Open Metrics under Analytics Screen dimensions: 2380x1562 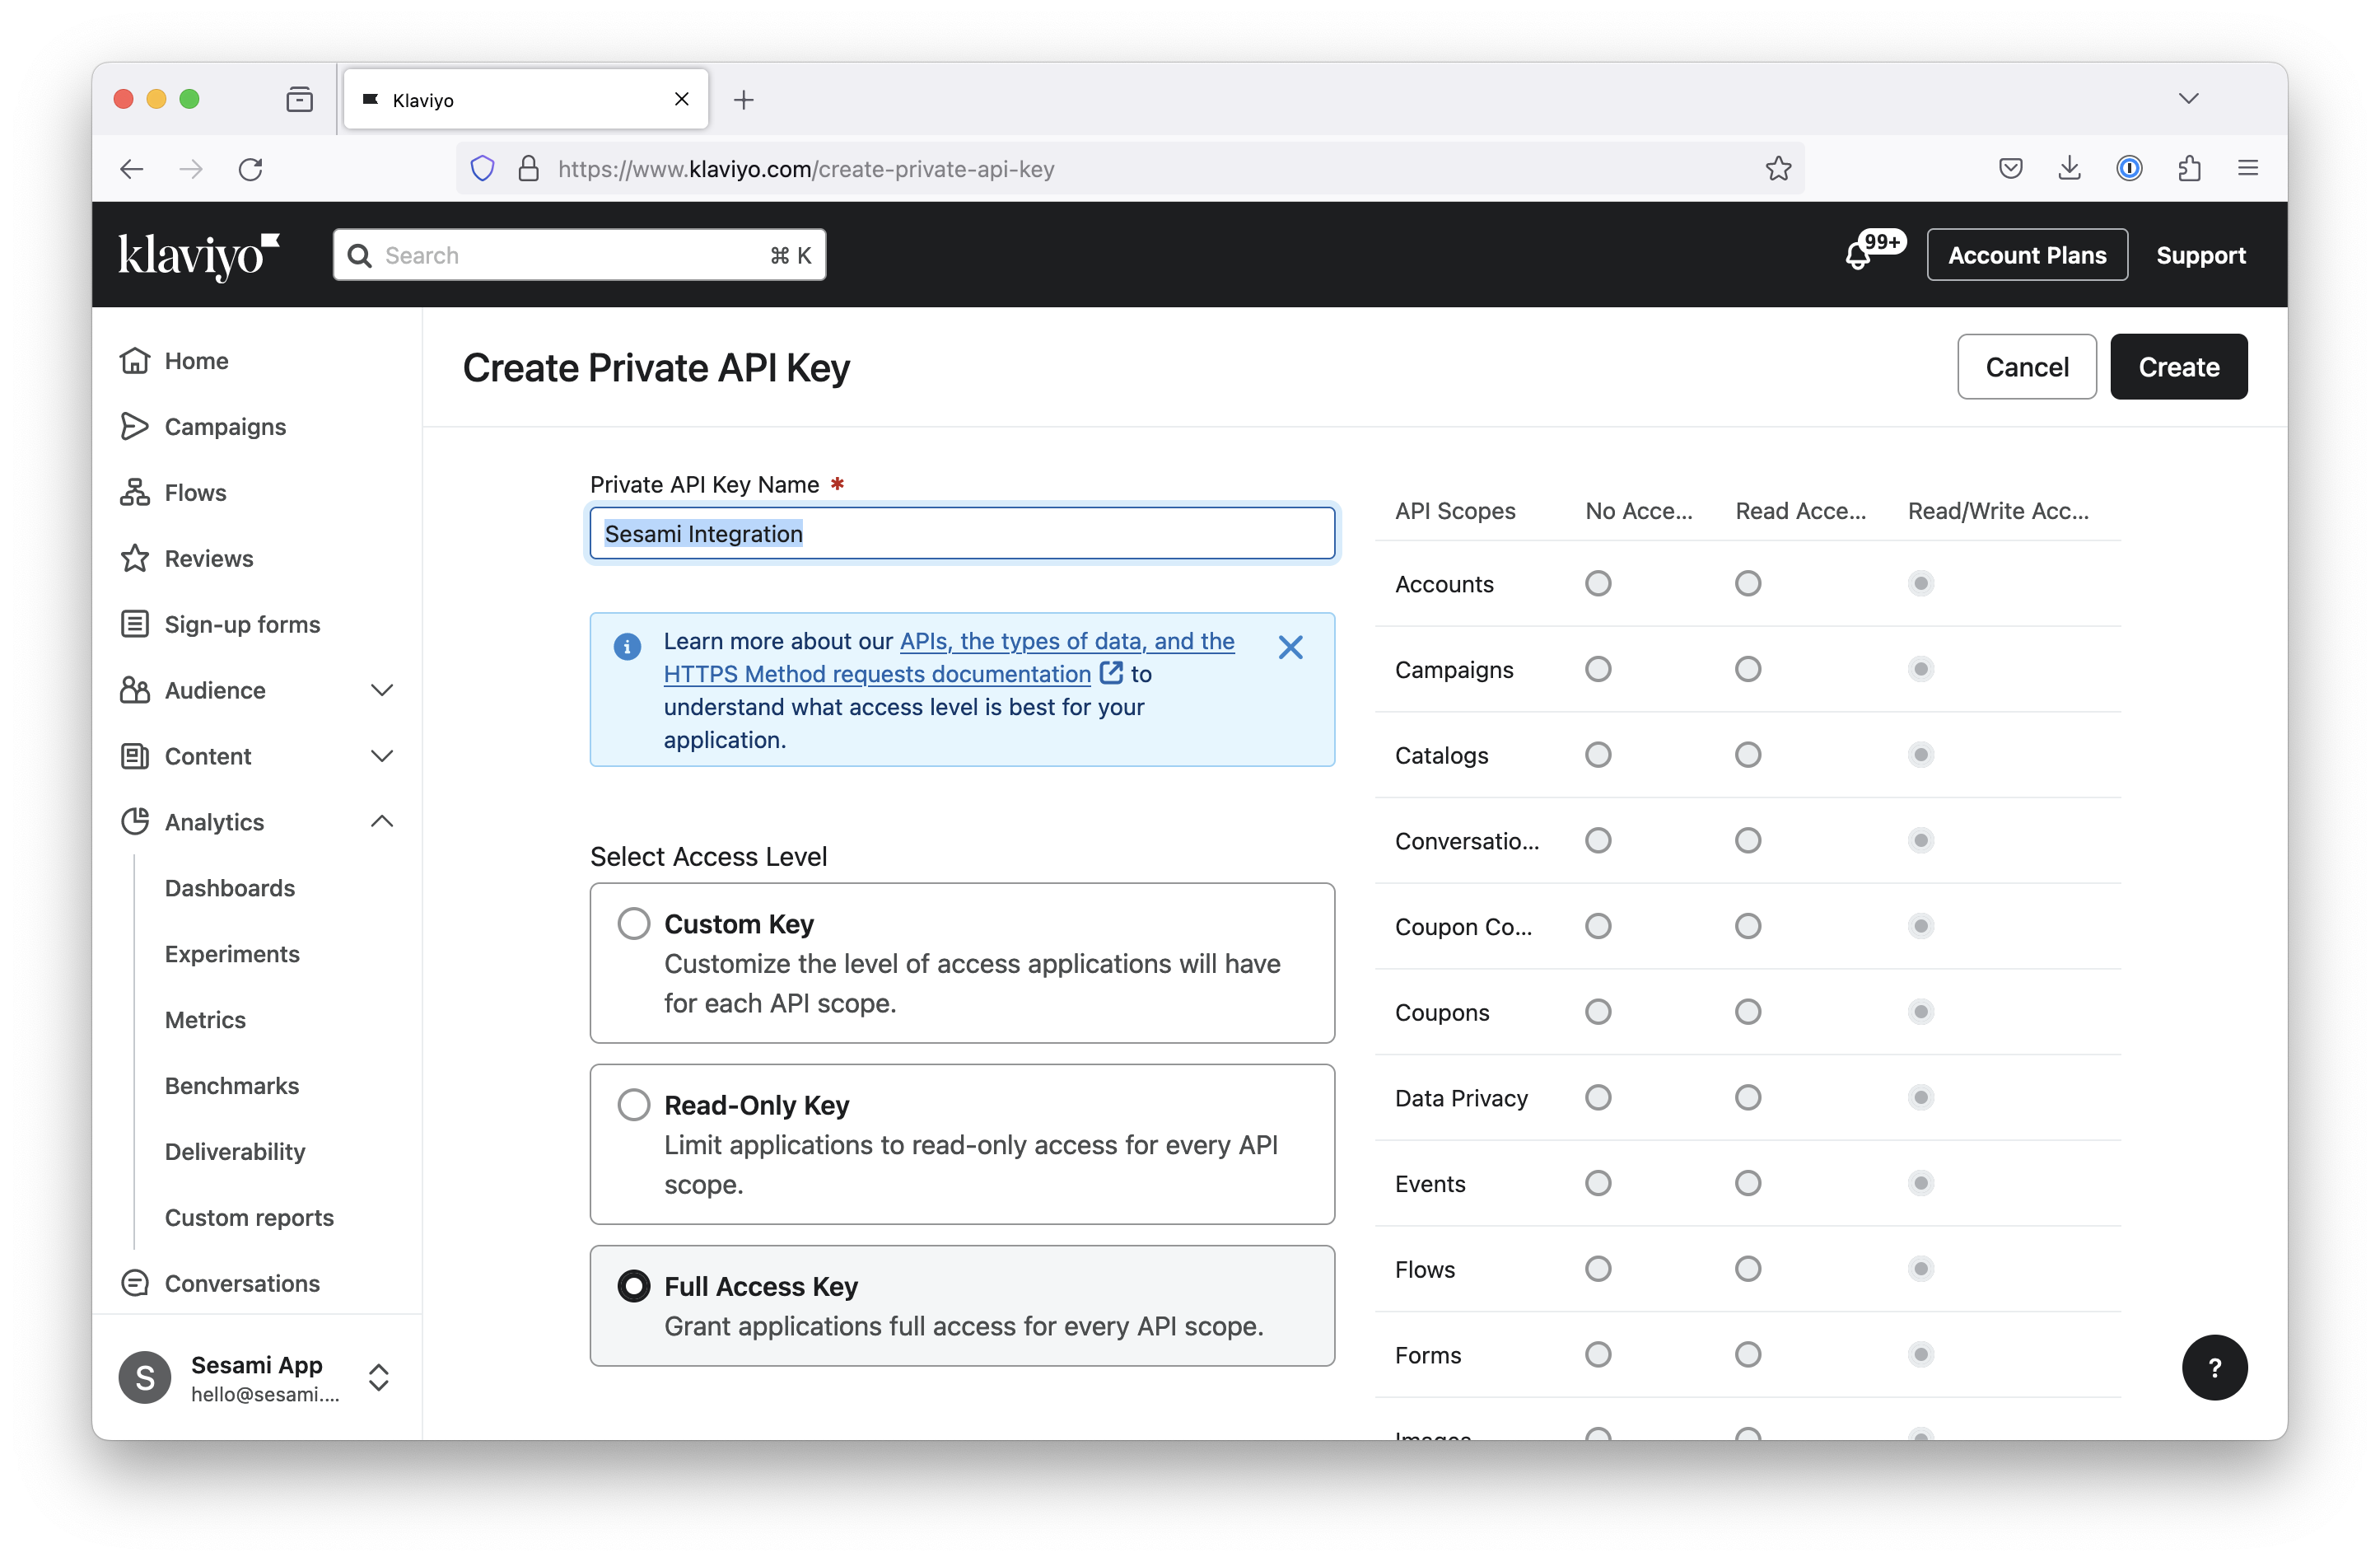[205, 1020]
